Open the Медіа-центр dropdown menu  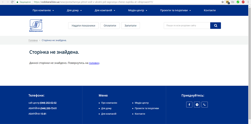click(138, 10)
